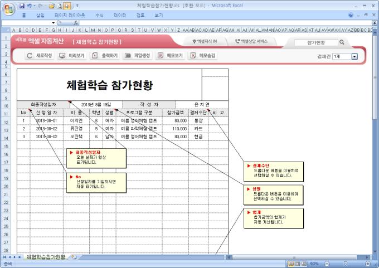Screen dimensions: 379x268
Task: Click the horizontal scrollbar right arrow
Action: (x=367, y=257)
